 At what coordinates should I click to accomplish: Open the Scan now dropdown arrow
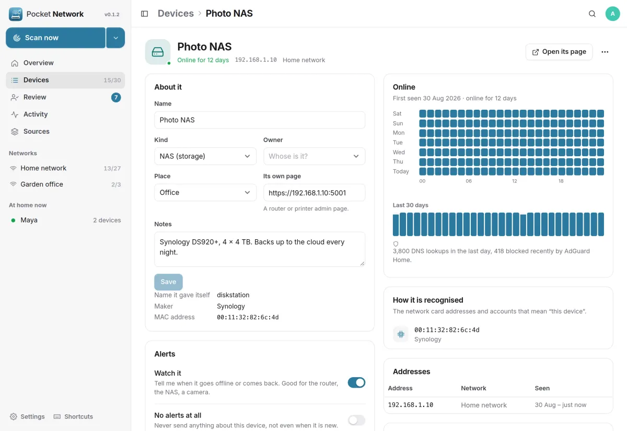coord(115,38)
